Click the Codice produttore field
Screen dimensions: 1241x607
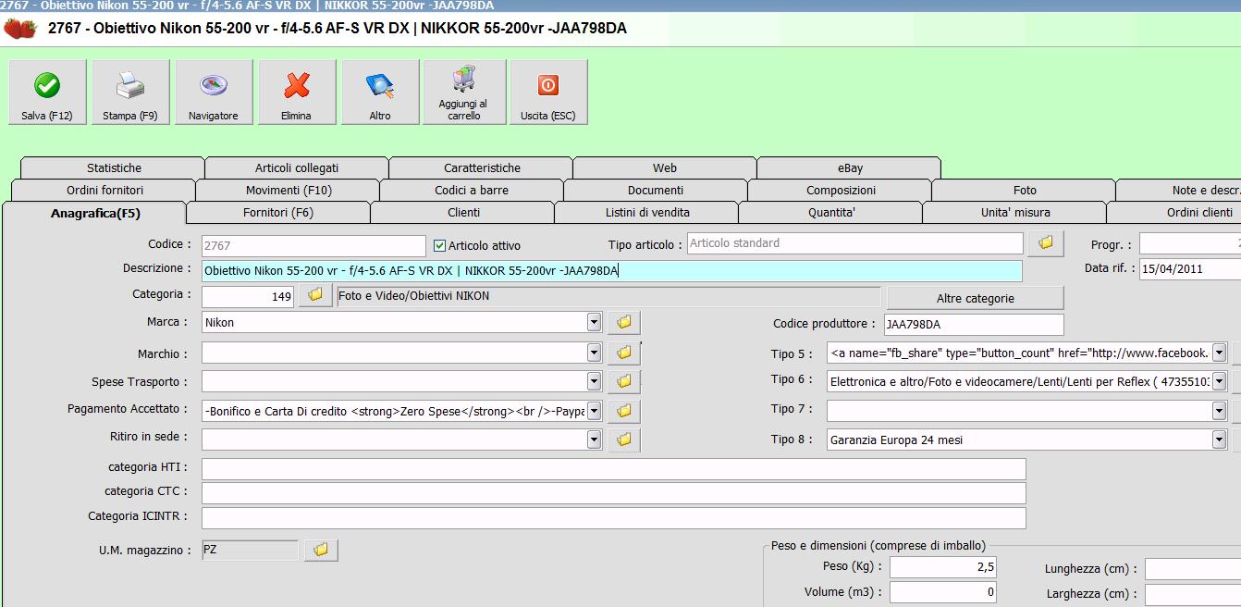pyautogui.click(x=974, y=325)
